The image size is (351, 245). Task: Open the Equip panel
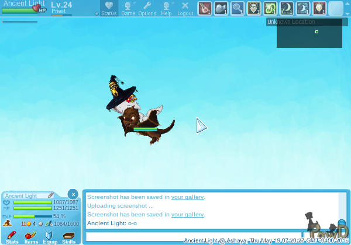click(x=50, y=237)
